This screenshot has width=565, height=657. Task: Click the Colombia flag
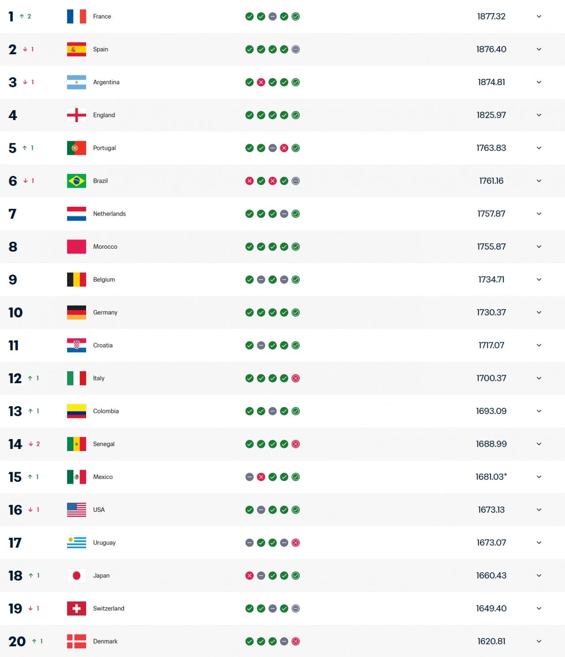coord(76,411)
